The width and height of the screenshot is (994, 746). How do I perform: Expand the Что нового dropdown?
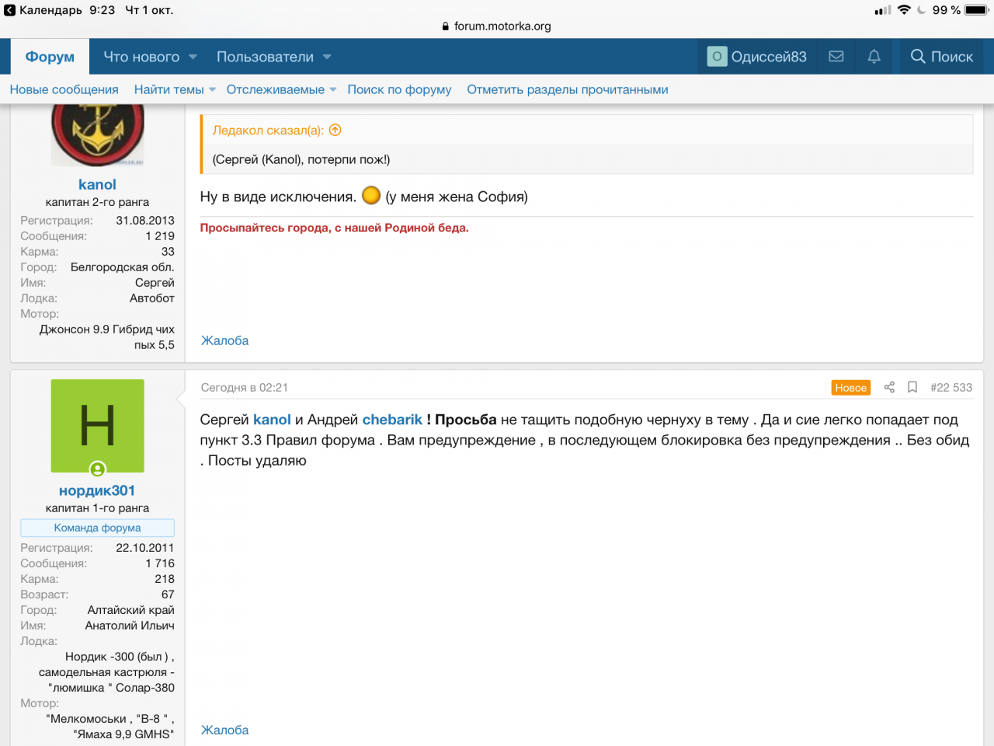click(193, 57)
